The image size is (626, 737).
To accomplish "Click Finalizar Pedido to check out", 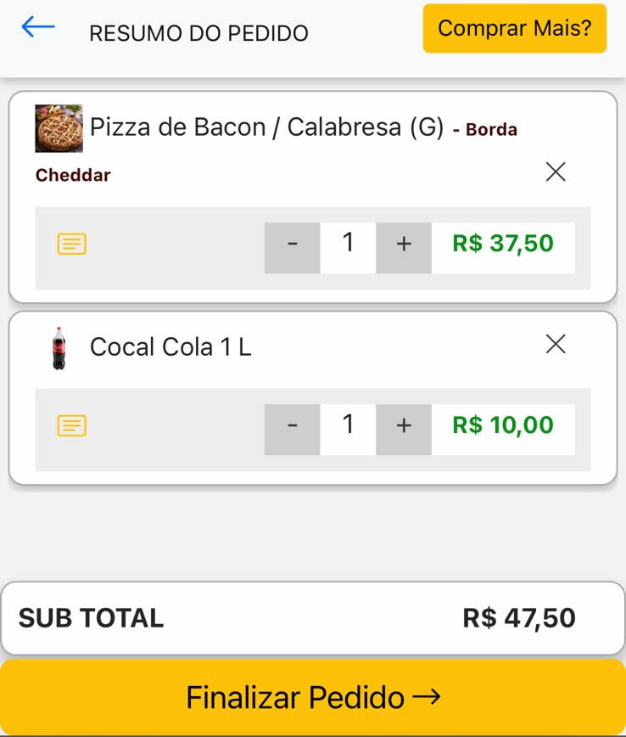I will coord(313,697).
